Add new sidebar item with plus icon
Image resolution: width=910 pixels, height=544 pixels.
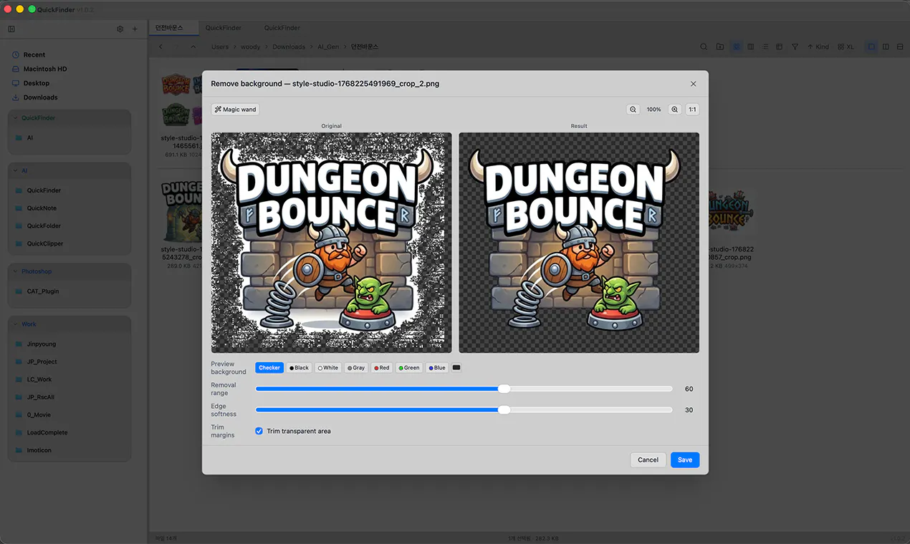pos(135,29)
